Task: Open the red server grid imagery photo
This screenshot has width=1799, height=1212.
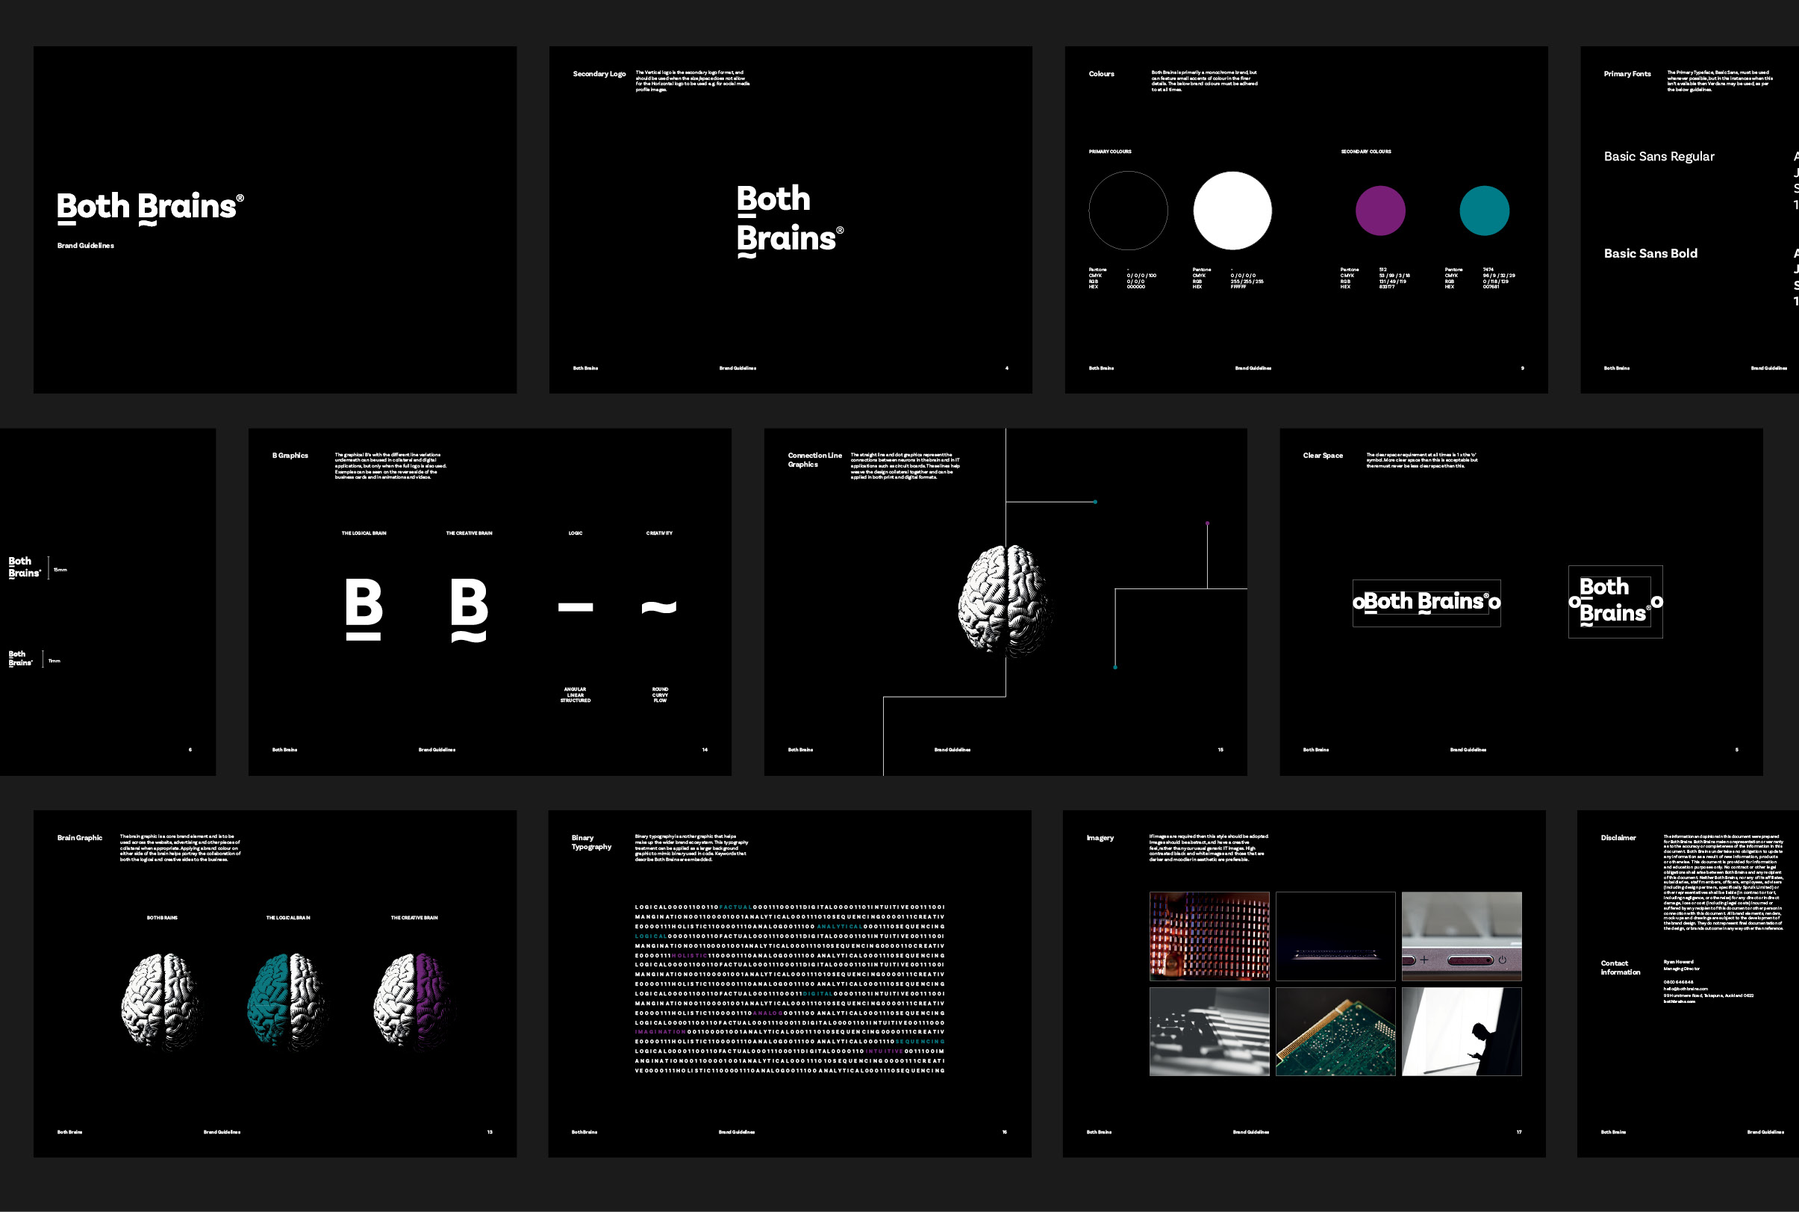Action: coord(1209,936)
